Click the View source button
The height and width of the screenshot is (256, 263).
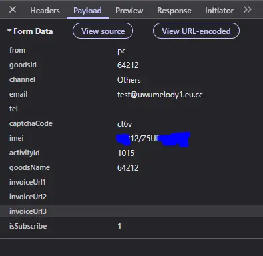coord(103,31)
